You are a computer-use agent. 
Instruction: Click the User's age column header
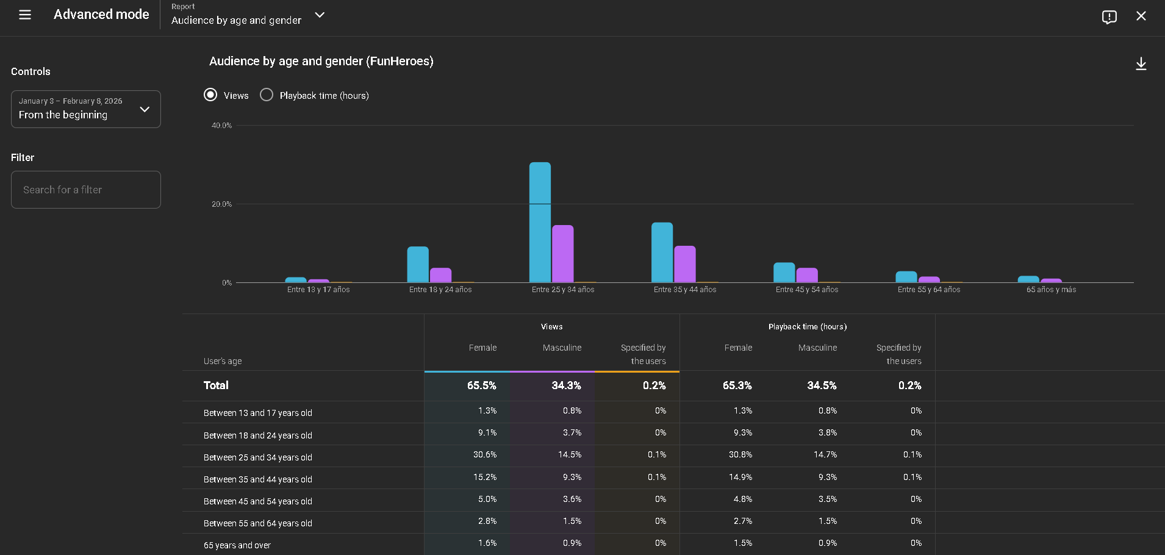(223, 361)
